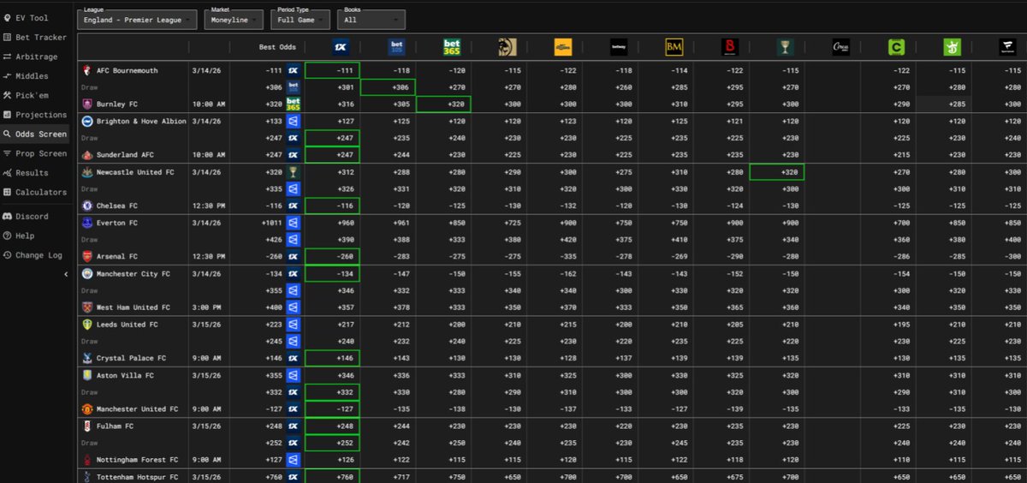Click the Best Odds column header

[278, 47]
